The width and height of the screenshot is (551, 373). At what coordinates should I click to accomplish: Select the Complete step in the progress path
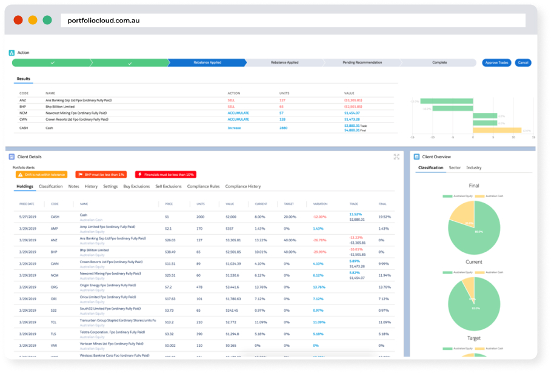click(x=439, y=62)
